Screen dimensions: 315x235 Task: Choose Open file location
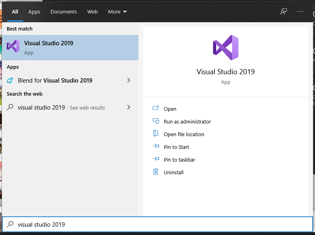pos(184,134)
